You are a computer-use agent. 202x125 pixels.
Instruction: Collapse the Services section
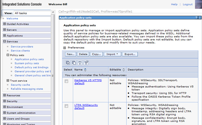tap(5, 41)
